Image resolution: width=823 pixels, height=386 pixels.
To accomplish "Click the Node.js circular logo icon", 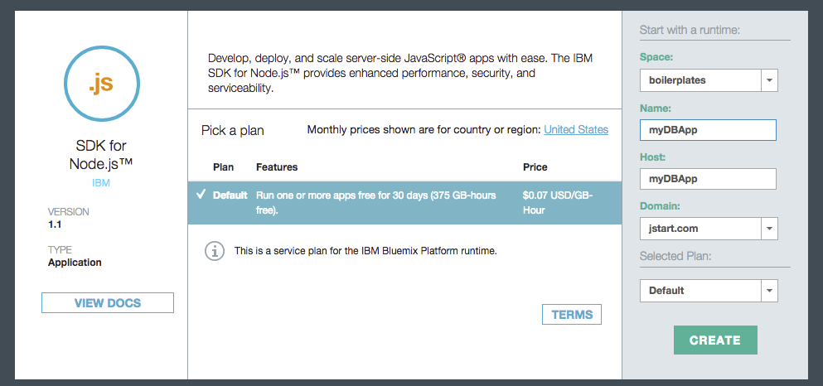I will 100,83.
